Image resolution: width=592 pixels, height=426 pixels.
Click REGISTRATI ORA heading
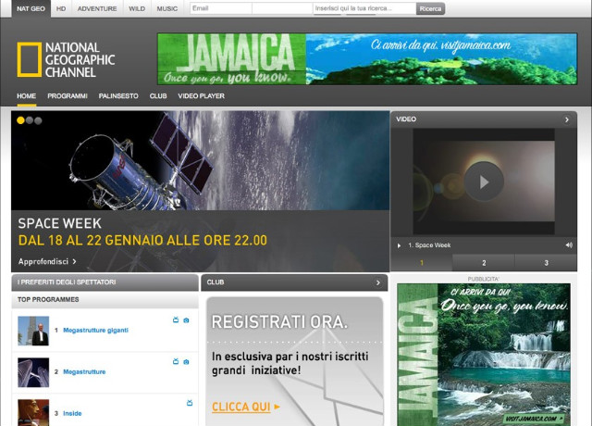click(x=279, y=322)
